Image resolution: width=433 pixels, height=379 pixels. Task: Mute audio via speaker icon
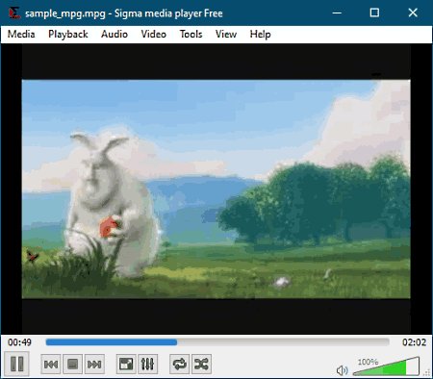click(343, 370)
